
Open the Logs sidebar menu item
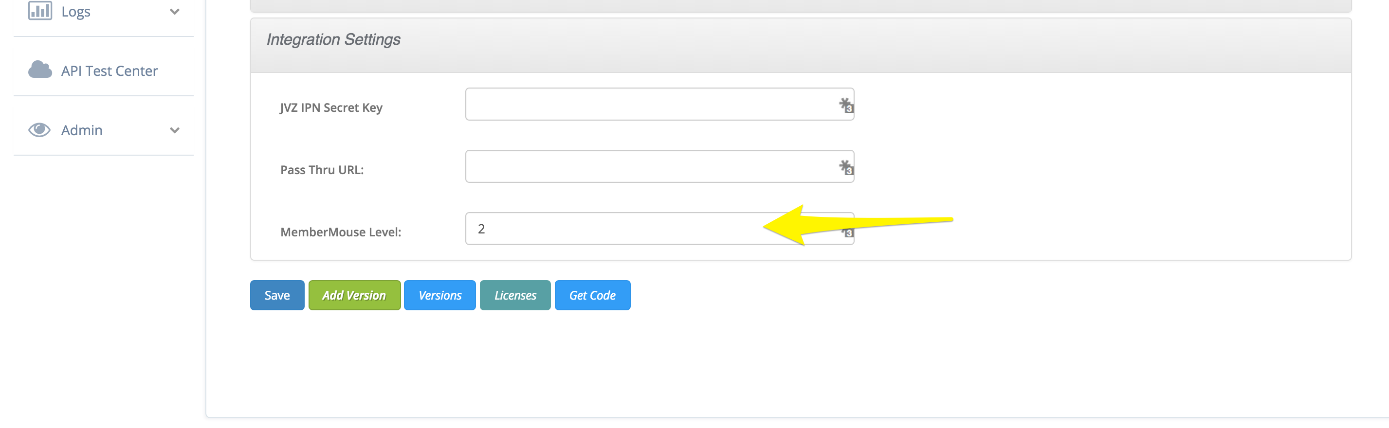104,11
